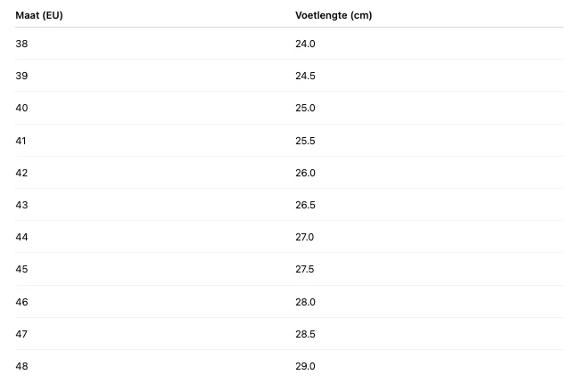Click size 39 in the table
577x391 pixels.
point(22,76)
